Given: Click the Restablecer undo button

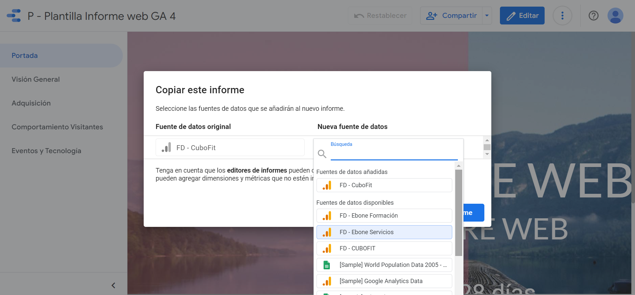Looking at the screenshot, I should pos(380,16).
